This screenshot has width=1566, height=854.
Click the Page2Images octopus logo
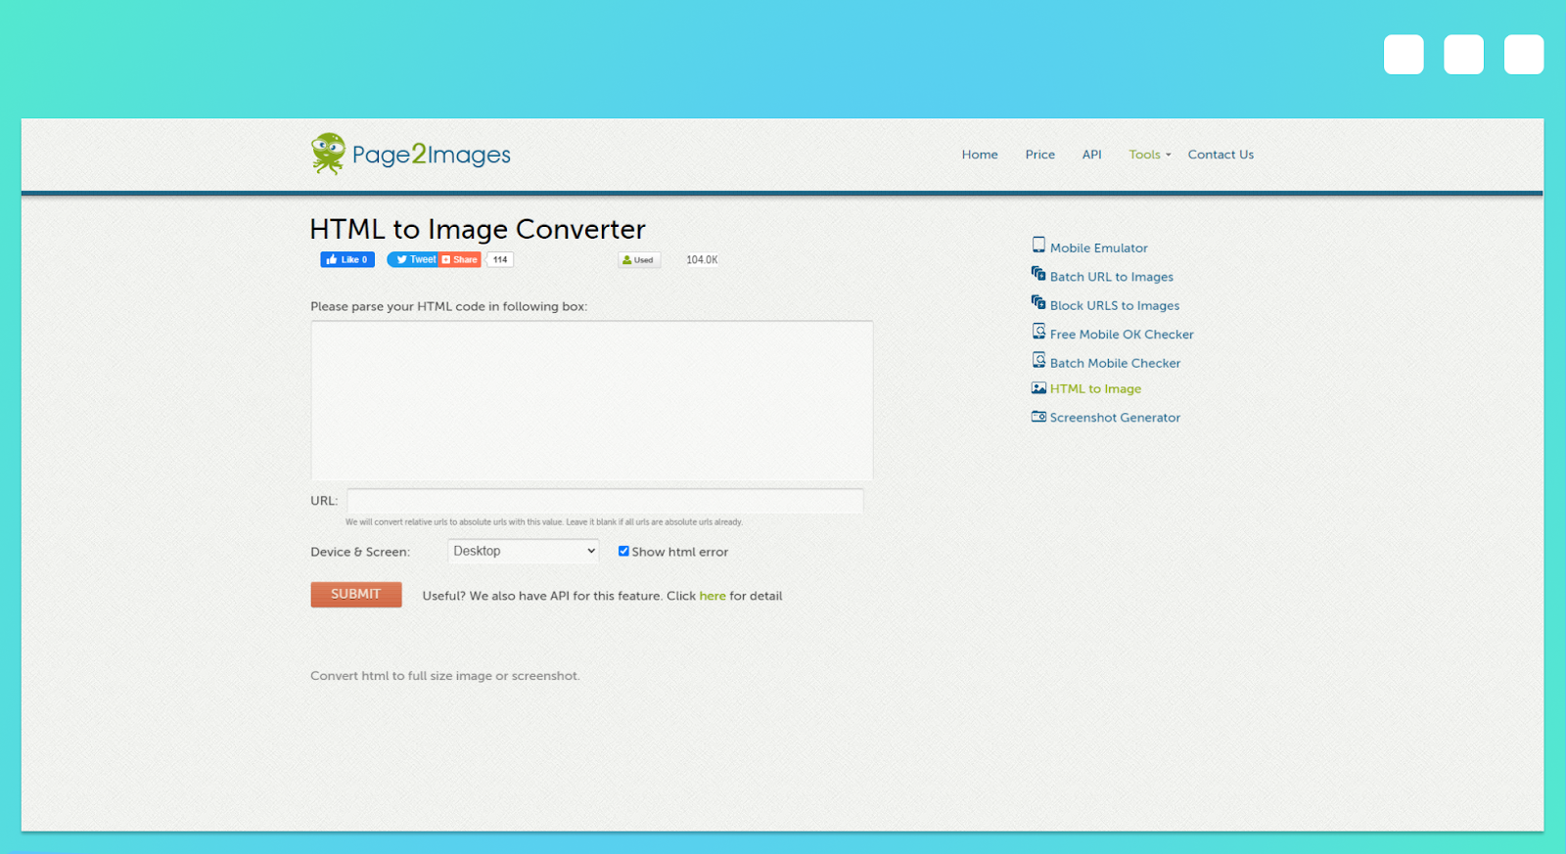pyautogui.click(x=328, y=154)
